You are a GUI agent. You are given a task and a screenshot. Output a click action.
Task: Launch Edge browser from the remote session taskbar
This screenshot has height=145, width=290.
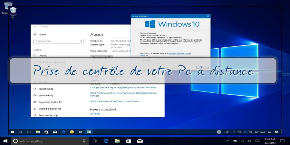pyautogui.click(x=63, y=132)
